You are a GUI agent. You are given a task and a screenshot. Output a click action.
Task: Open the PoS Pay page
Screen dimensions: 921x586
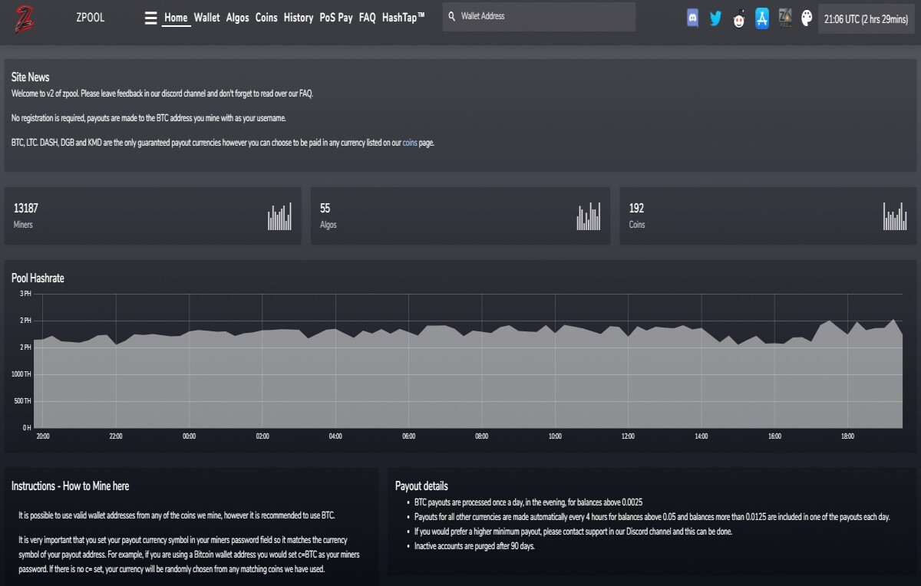point(336,18)
